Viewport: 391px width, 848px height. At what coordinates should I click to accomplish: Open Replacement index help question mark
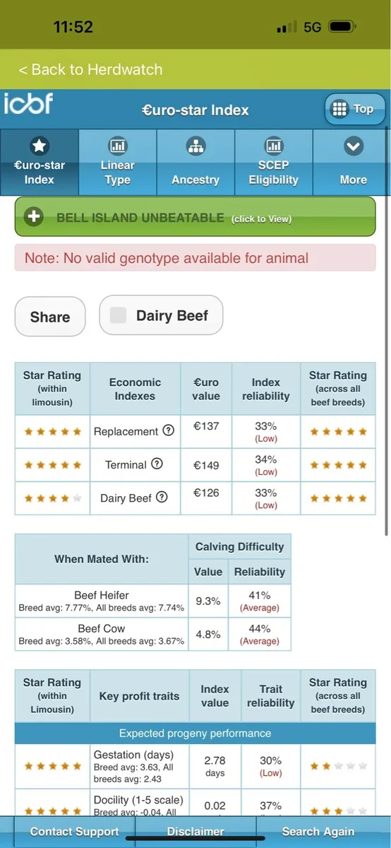[168, 430]
